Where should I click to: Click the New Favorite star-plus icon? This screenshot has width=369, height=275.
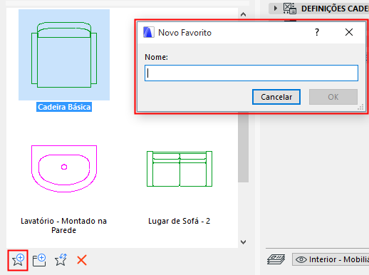(18, 260)
